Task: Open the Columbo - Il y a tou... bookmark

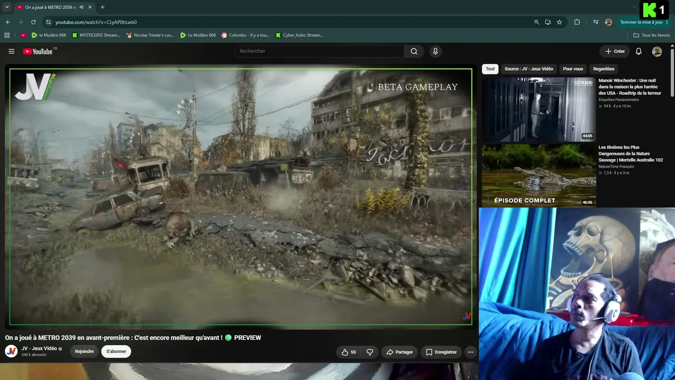Action: [x=246, y=35]
